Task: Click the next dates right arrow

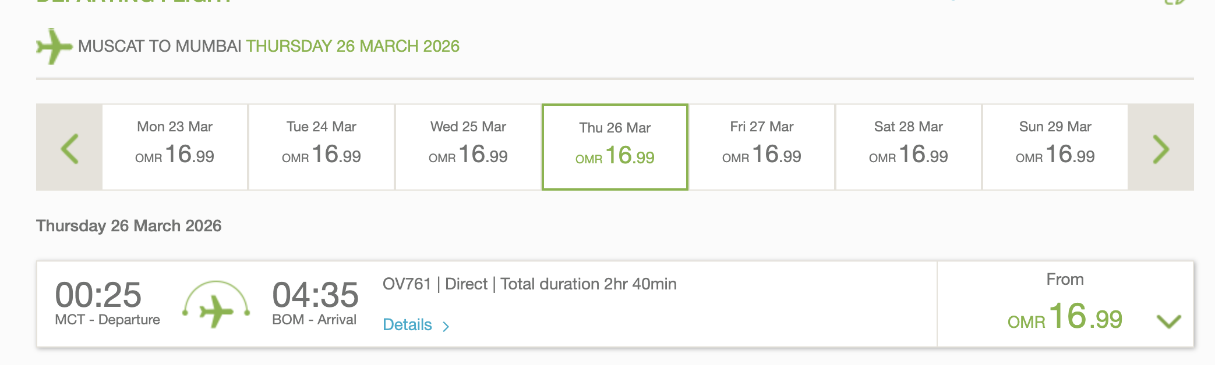Action: (x=1160, y=148)
